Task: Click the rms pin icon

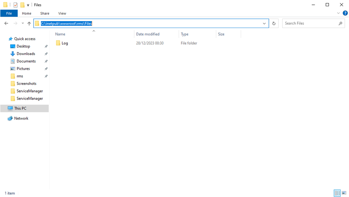Action: (x=46, y=76)
